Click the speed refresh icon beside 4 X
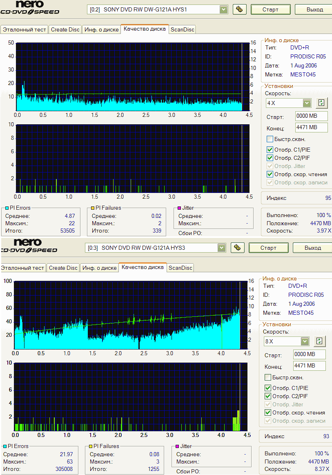 [321, 103]
